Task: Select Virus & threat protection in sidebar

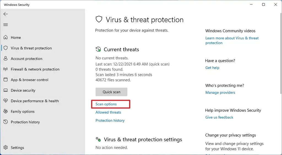Action: (31, 48)
